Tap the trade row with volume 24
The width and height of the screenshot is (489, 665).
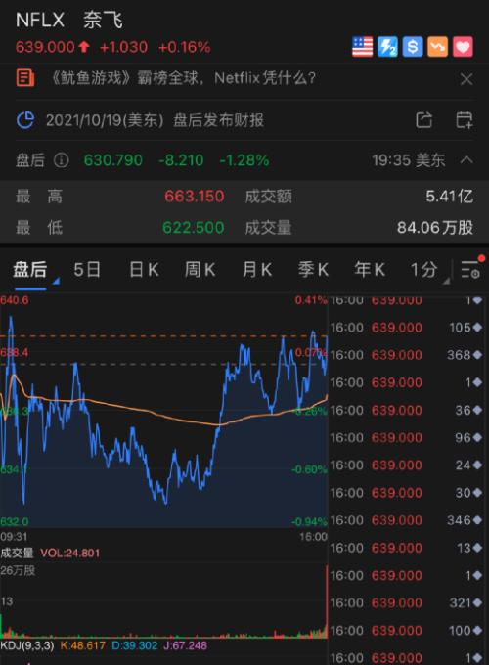coord(406,465)
